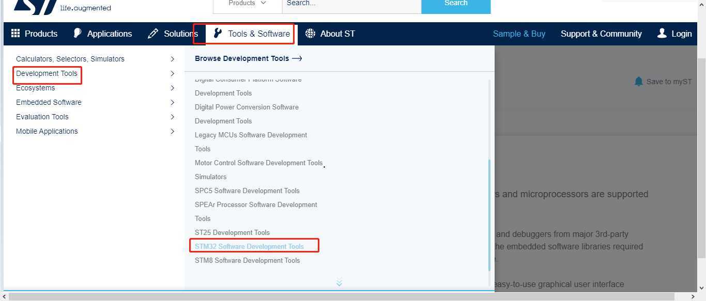Screen dimensions: 706x301
Task: Open STM8 Software Development Tools
Action: coord(247,260)
